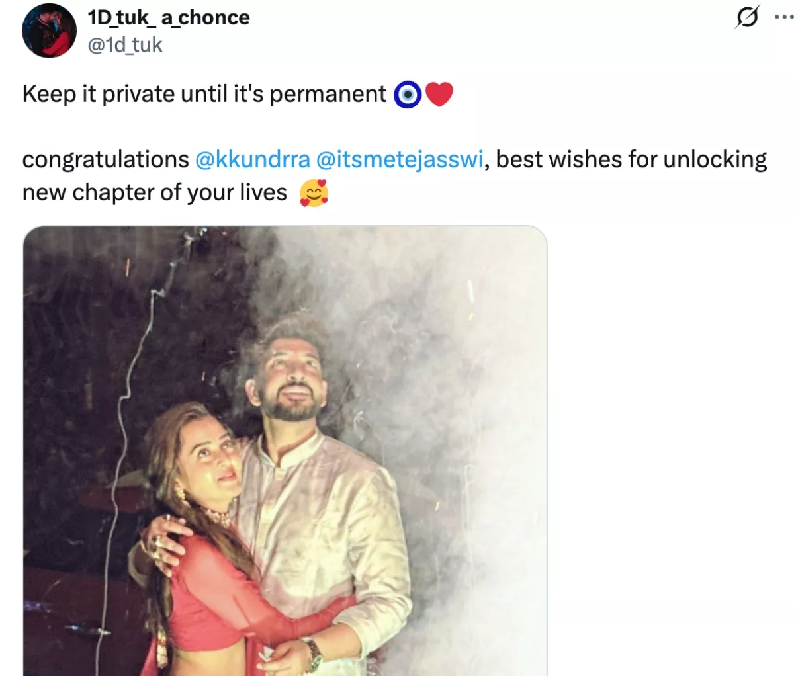Click the word "congratulations" in the tweet
This screenshot has height=676, width=794.
tap(106, 160)
